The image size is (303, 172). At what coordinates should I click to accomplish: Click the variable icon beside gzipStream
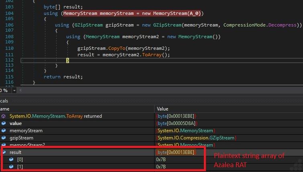pyautogui.click(x=4, y=138)
